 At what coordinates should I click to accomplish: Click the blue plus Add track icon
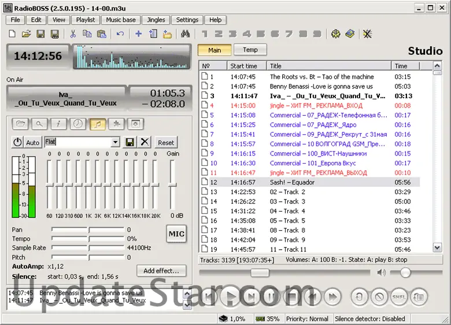138,34
